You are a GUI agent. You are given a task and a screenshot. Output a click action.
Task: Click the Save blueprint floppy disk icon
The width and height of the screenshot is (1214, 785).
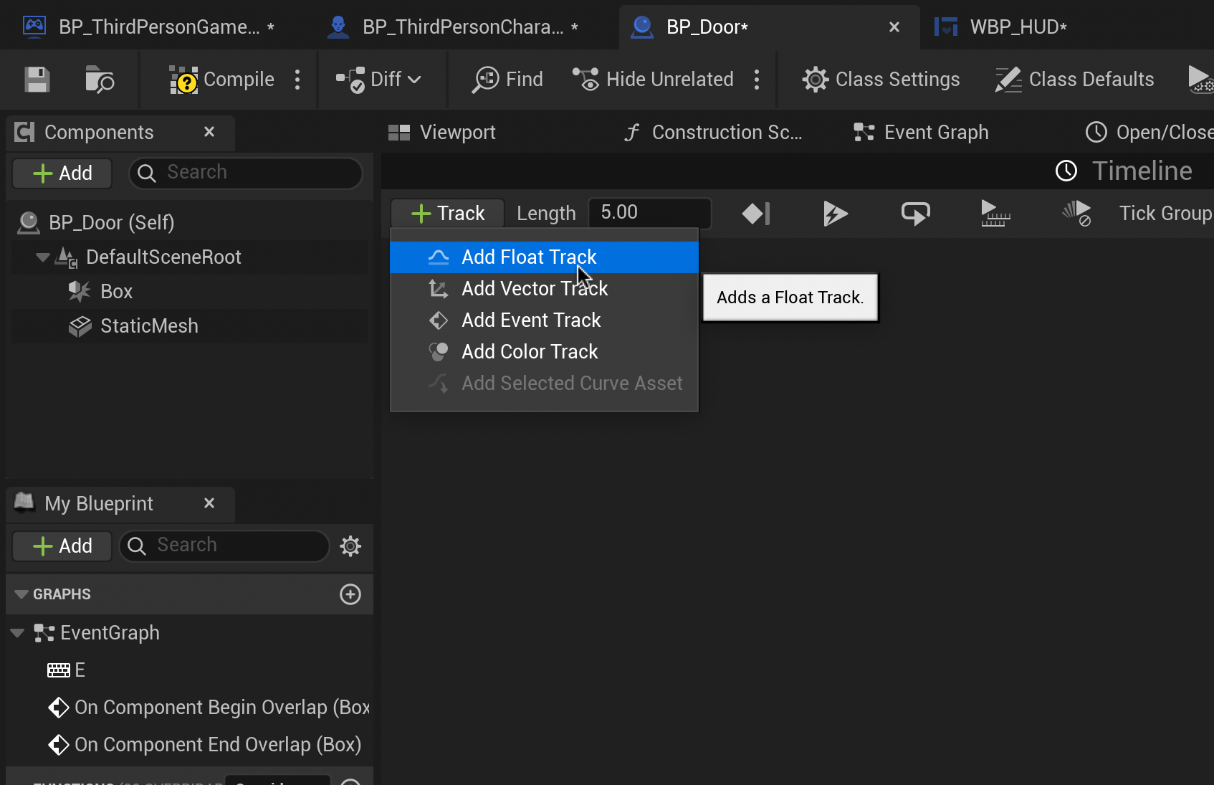[x=37, y=80]
